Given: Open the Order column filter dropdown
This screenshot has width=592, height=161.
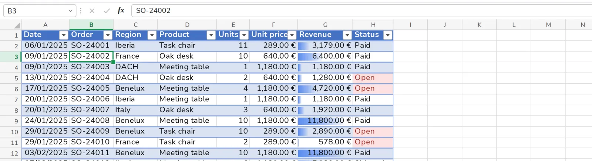Looking at the screenshot, I should (x=108, y=35).
